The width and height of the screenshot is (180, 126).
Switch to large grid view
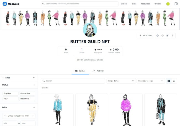169,81
